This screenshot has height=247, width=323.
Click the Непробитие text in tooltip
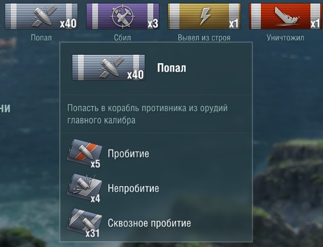click(133, 188)
